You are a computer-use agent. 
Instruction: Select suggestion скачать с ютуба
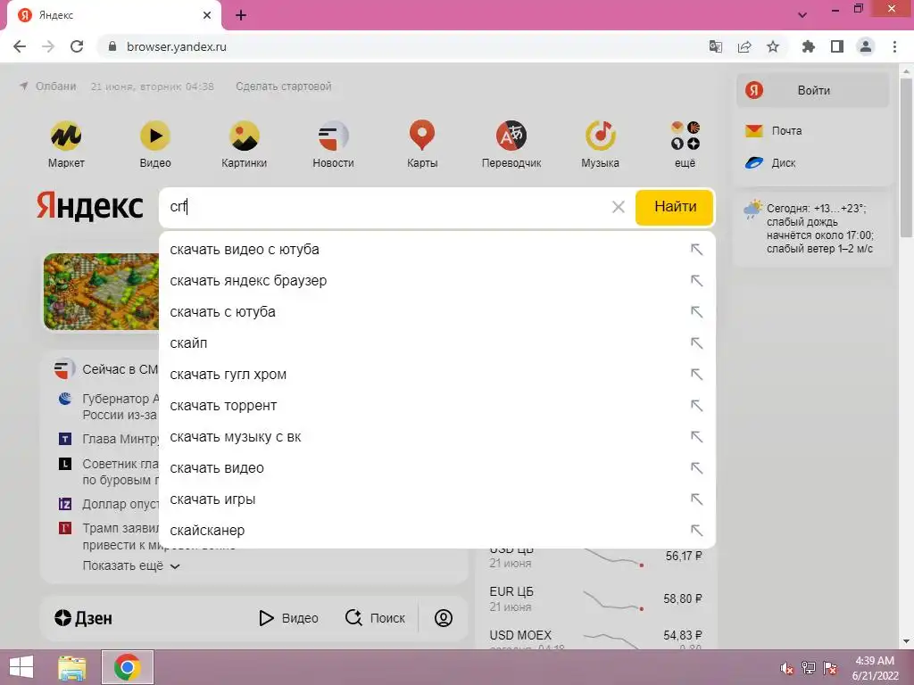(x=437, y=311)
